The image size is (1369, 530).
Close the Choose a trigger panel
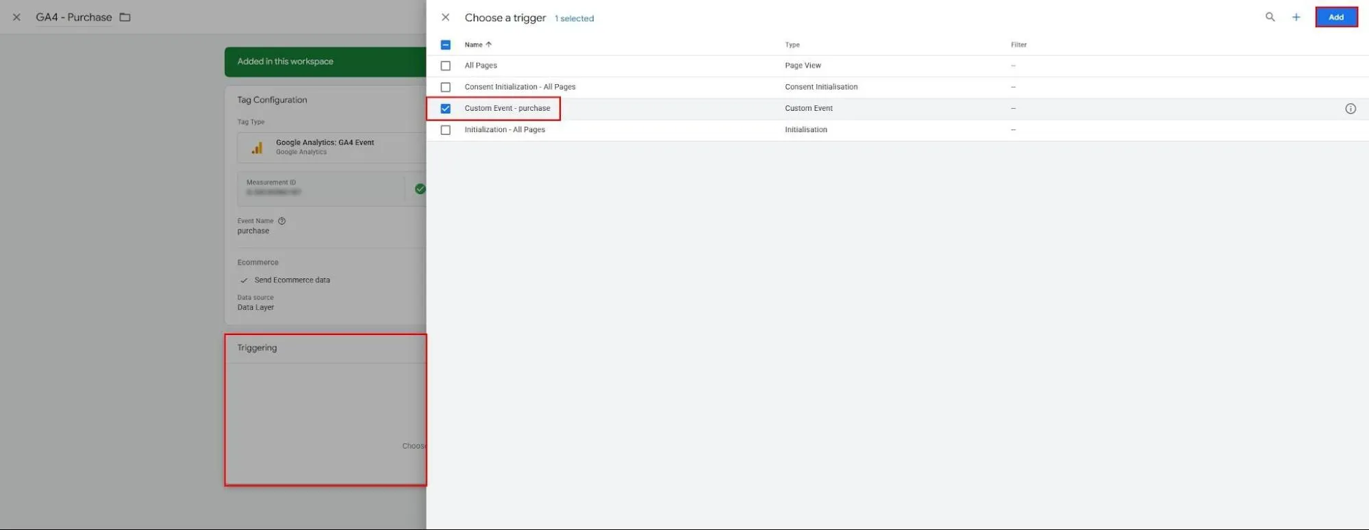[x=445, y=17]
